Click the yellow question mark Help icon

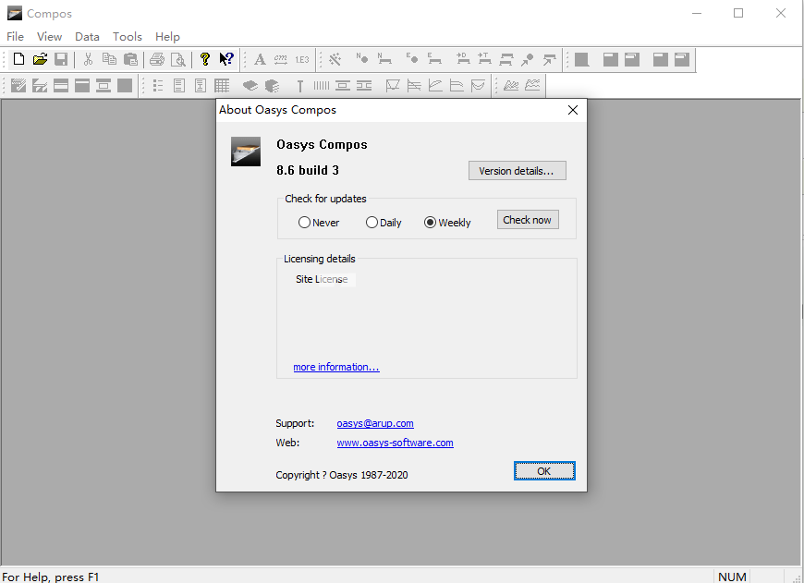point(205,59)
